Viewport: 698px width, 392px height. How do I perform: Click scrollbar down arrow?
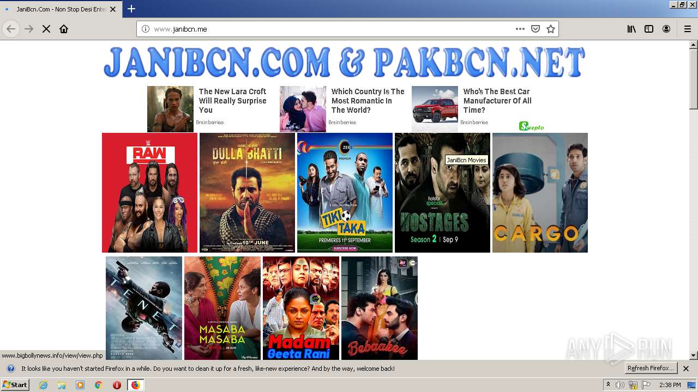click(694, 356)
